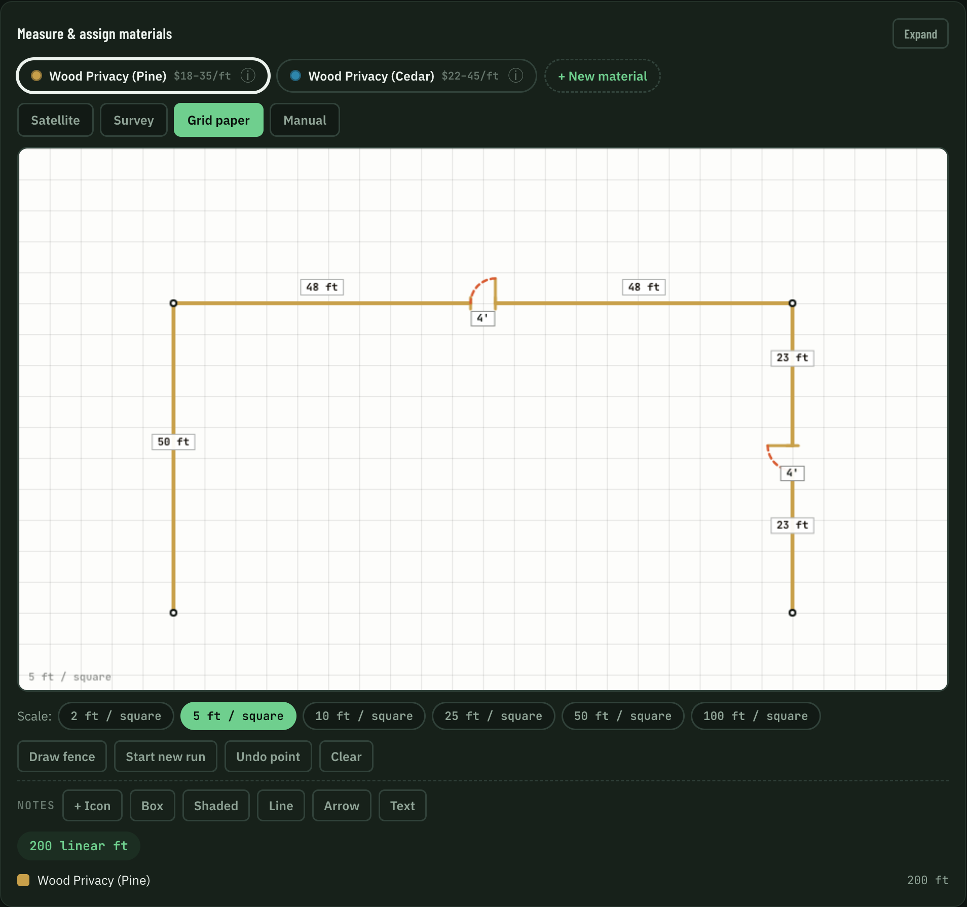
Task: Select the Arrow note tool
Action: point(342,806)
